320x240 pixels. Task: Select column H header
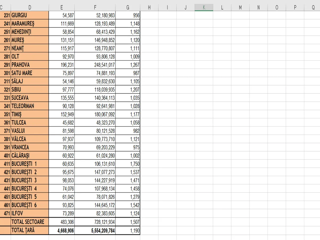(x=149, y=8)
